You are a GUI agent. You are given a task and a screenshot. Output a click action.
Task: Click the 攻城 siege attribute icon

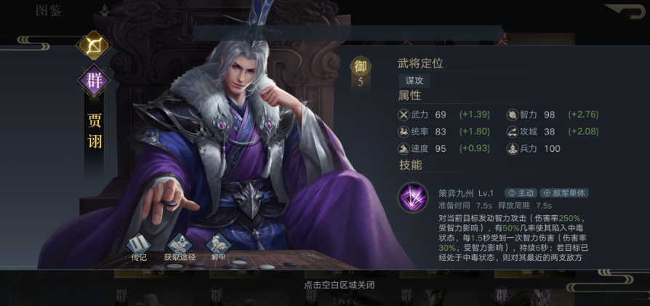[513, 132]
